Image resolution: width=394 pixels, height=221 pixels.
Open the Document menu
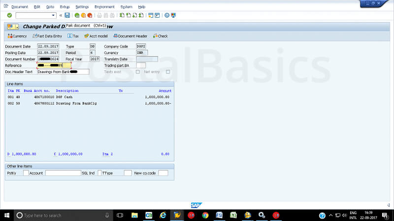tap(20, 7)
